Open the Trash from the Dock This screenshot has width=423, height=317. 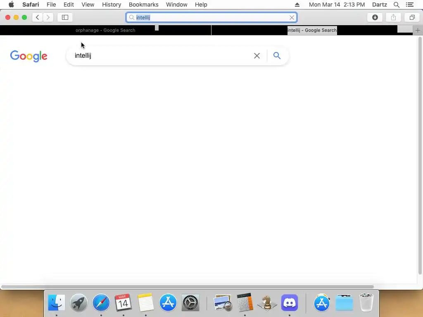pos(366,303)
